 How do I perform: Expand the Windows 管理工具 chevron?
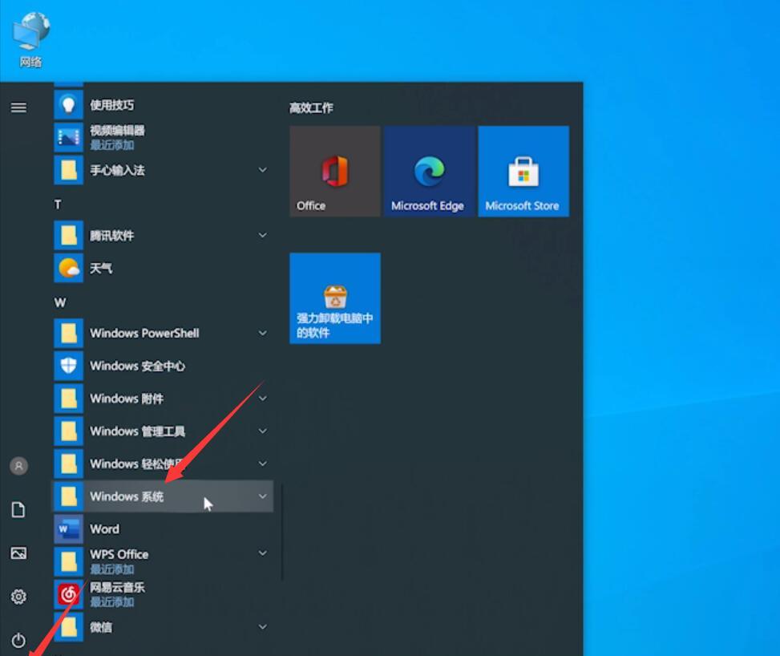click(x=263, y=431)
